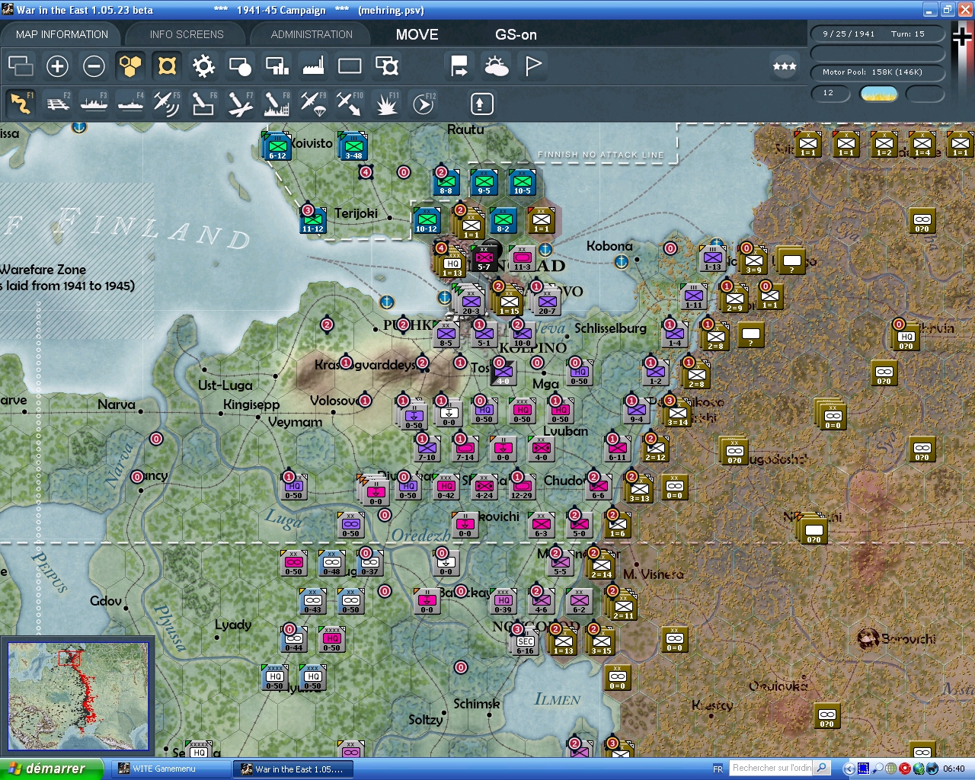Click the pennant flag icon

pos(533,66)
